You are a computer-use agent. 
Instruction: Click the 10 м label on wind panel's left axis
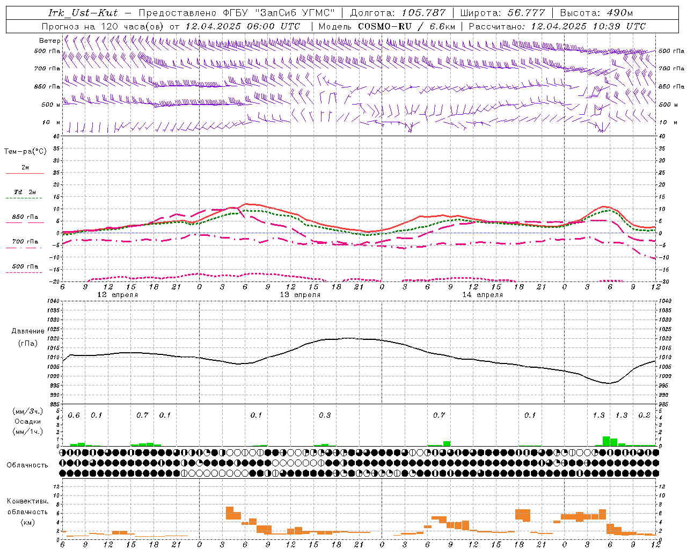pos(52,122)
